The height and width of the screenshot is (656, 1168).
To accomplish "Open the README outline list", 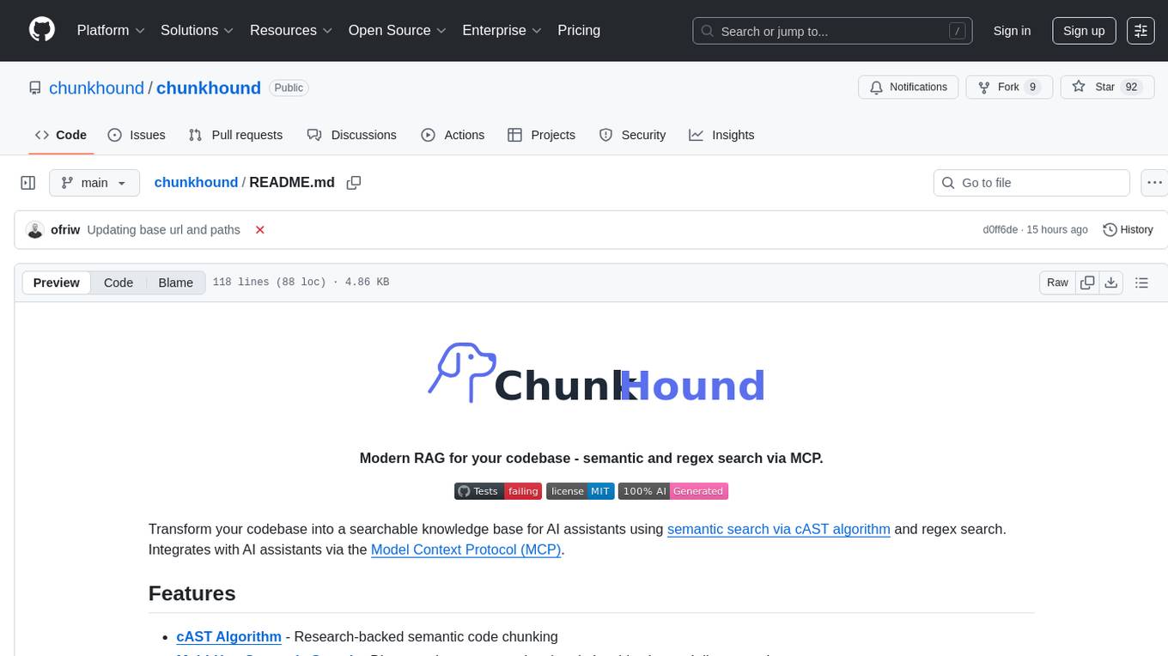I will coord(1141,282).
